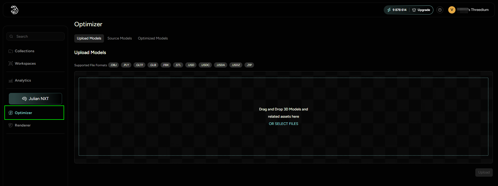Click the OR SELECT FILES link
498x186 pixels.
(283, 124)
